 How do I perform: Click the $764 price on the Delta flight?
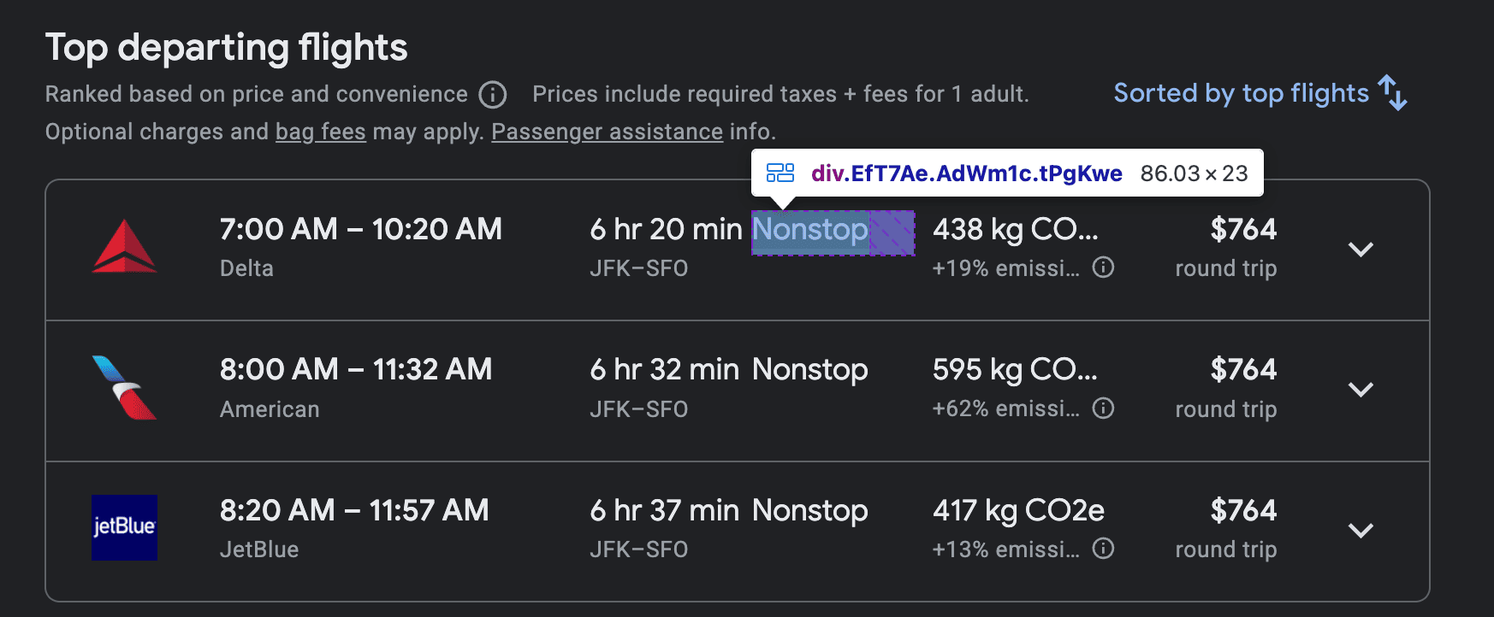(1243, 229)
